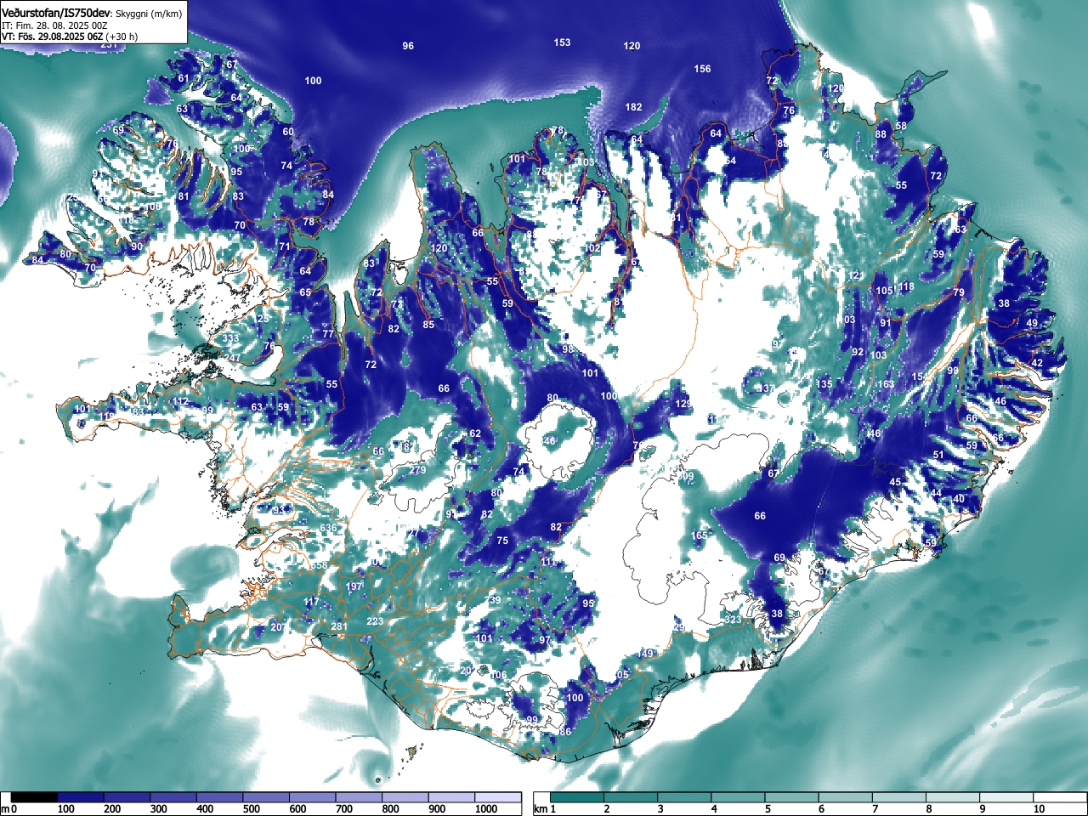Viewport: 1088px width, 816px height.
Task: Click the '10' label on the kilometre scale
Action: (1039, 809)
